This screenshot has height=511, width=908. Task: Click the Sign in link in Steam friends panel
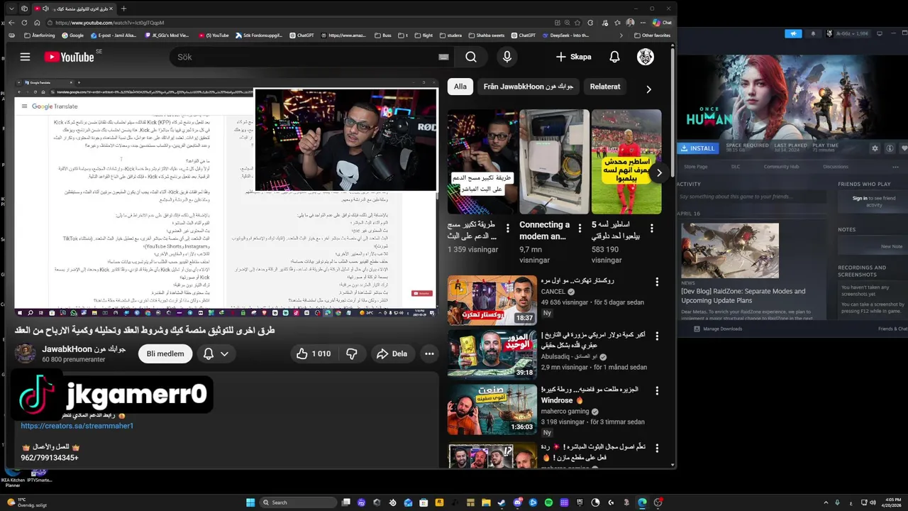coord(860,198)
